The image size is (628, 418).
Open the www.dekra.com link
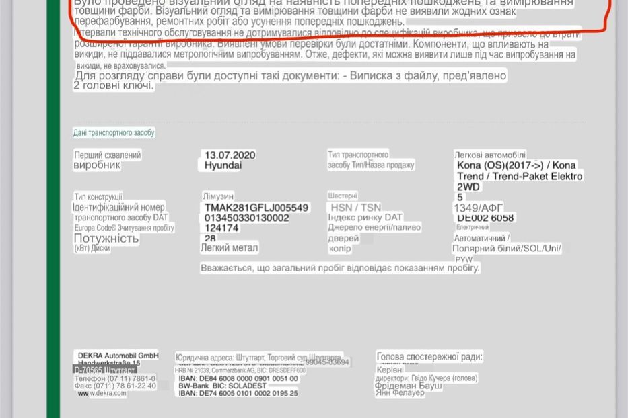102,394
